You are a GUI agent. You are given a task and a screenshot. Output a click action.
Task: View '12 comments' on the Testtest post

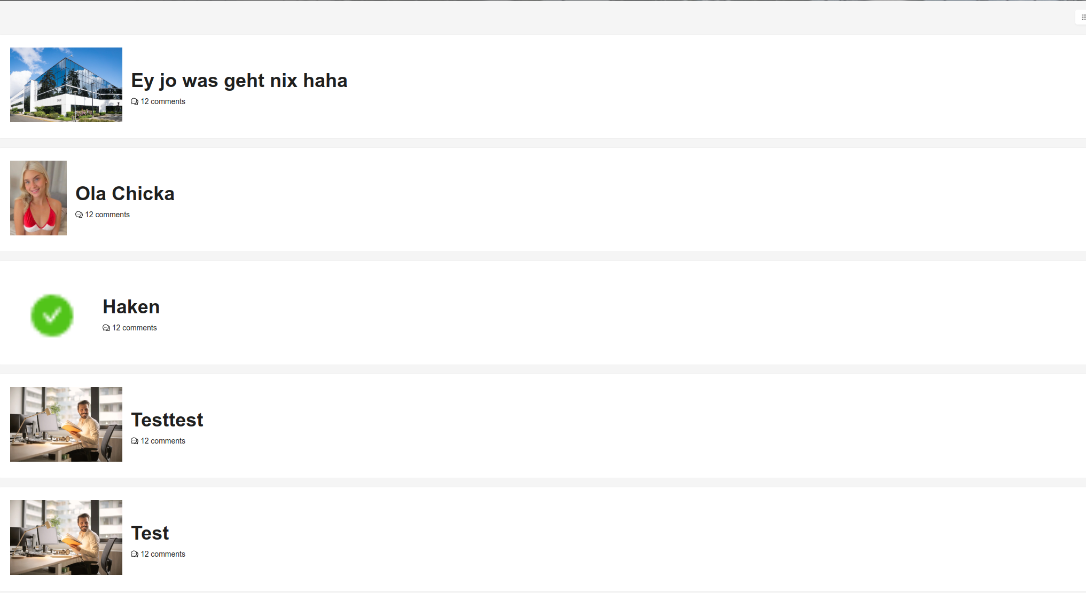(x=163, y=441)
